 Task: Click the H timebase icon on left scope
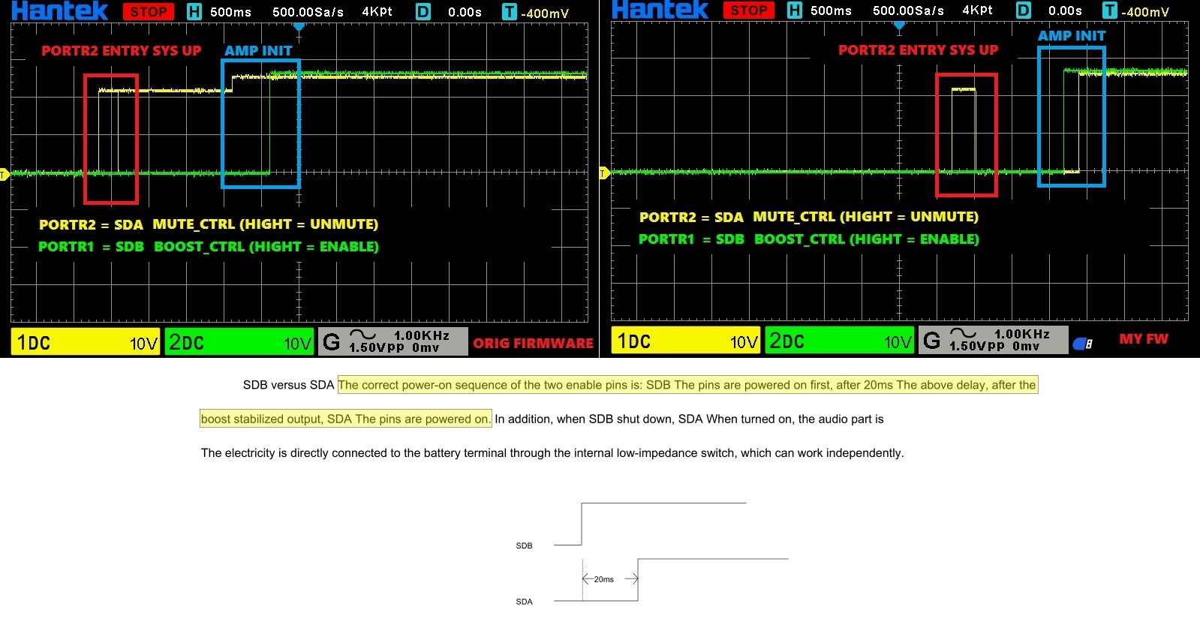tap(194, 12)
